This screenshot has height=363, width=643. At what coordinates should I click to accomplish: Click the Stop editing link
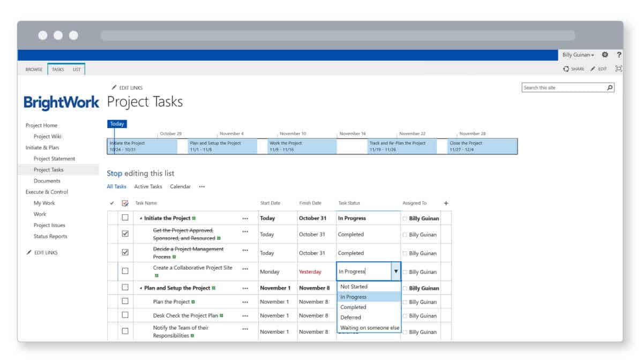[x=114, y=173]
